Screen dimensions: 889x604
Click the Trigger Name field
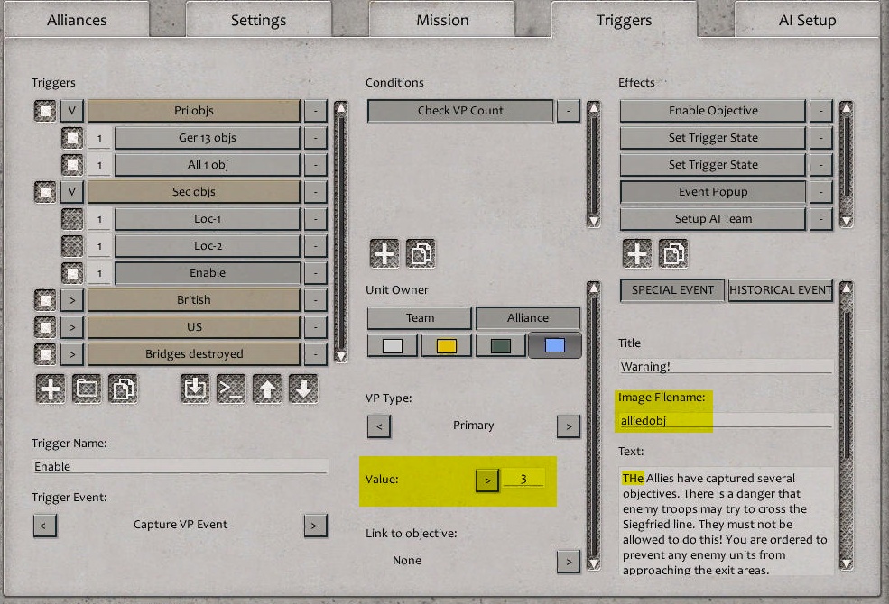click(x=181, y=466)
